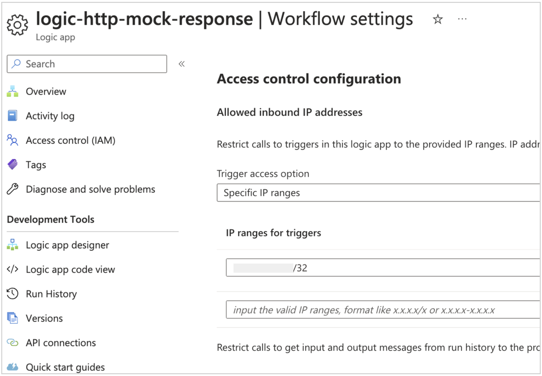Screen dimensions: 542x376
Task: Click the Tags icon
Action: [13, 165]
